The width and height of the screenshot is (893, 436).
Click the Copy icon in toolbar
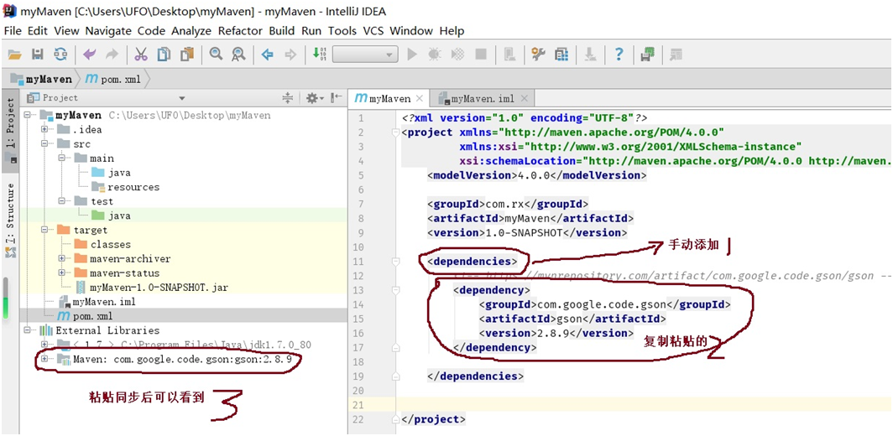[164, 54]
